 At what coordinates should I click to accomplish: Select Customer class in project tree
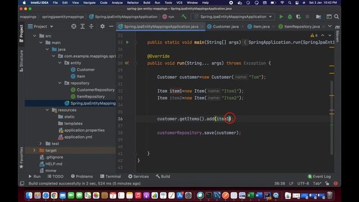click(x=86, y=70)
